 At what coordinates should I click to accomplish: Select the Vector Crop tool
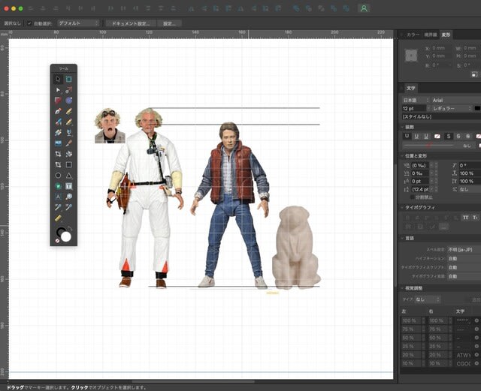(x=58, y=164)
